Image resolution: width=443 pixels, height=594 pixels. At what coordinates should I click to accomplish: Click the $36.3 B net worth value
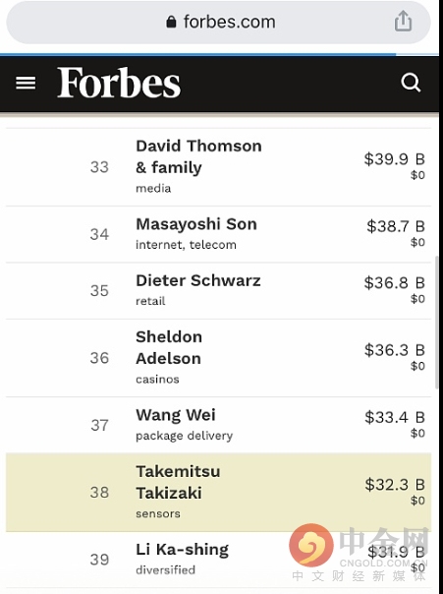(395, 350)
